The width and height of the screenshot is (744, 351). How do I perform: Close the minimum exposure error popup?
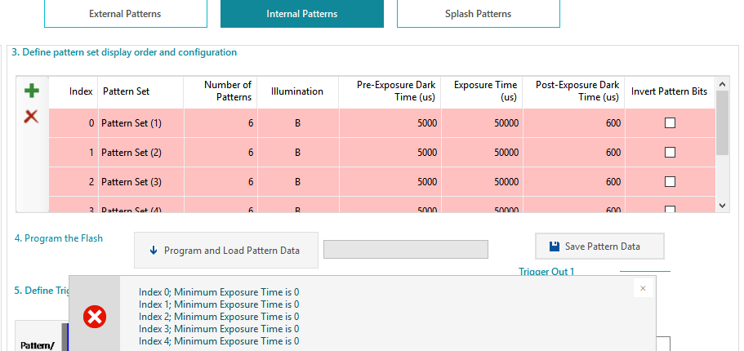click(643, 288)
